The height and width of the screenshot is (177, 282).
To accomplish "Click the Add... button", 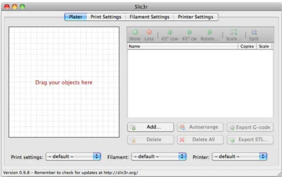I will tap(151, 127).
